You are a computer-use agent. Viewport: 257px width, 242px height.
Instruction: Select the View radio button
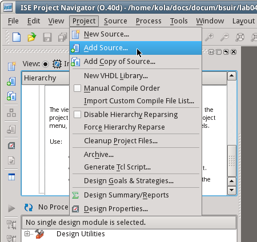click(45, 64)
